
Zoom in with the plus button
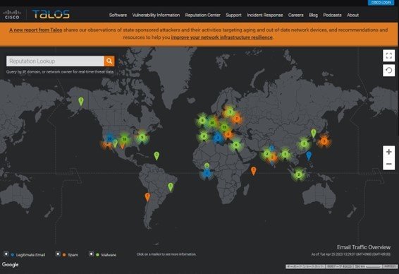coord(388,152)
